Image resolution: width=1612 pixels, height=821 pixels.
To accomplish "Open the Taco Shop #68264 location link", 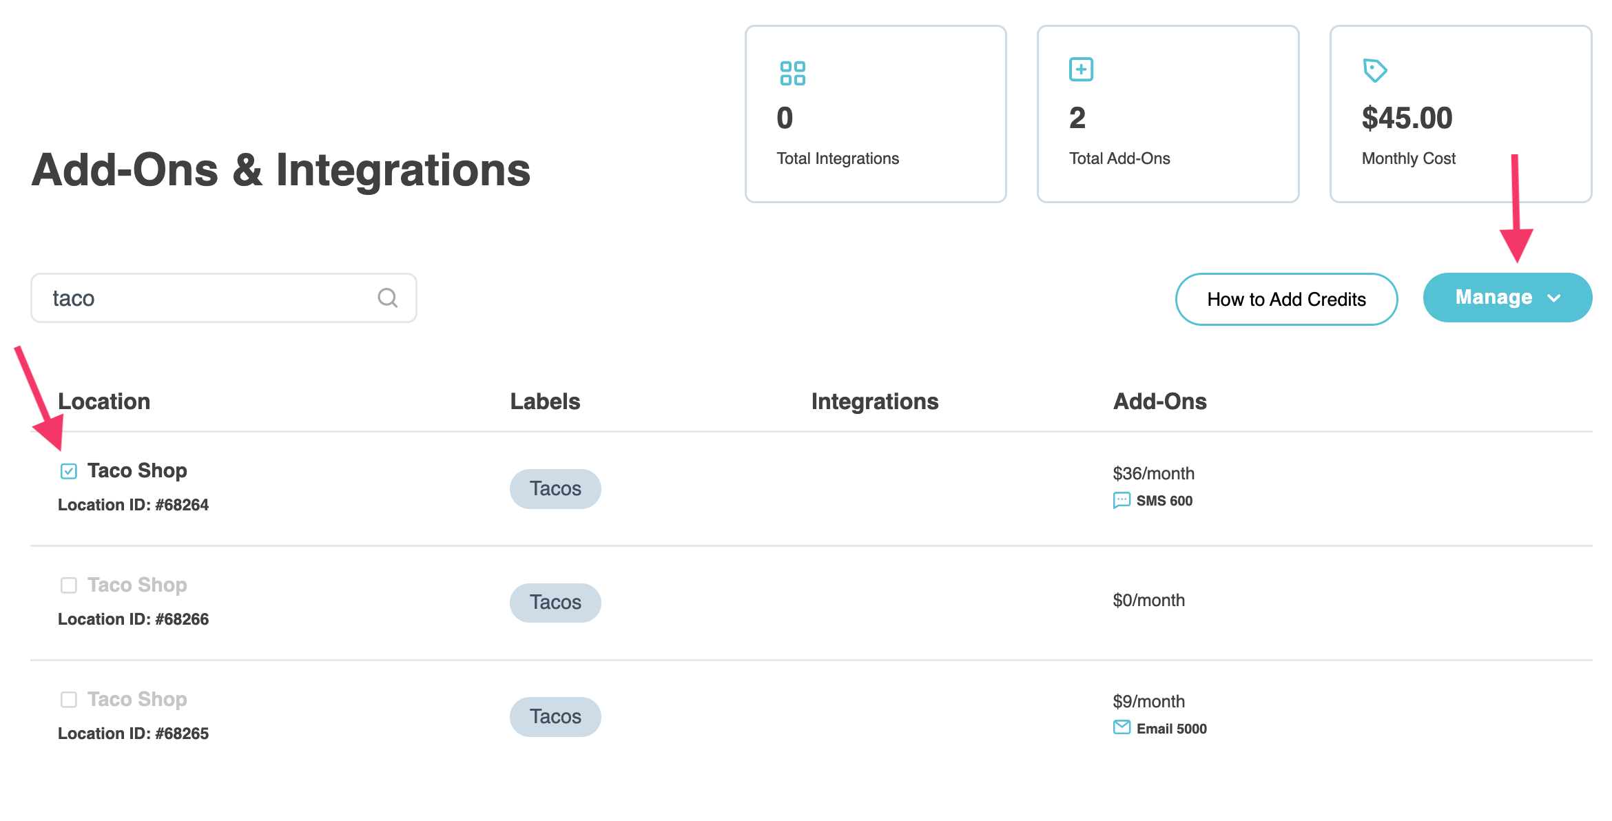I will click(137, 470).
